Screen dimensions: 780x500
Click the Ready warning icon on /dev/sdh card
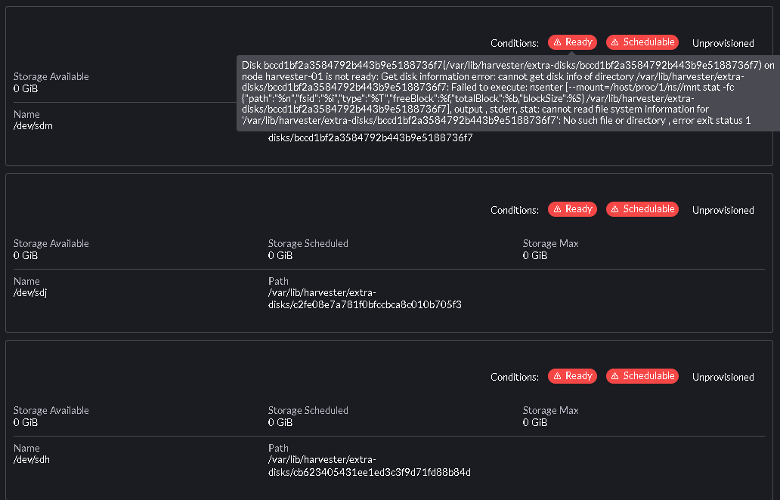point(556,376)
